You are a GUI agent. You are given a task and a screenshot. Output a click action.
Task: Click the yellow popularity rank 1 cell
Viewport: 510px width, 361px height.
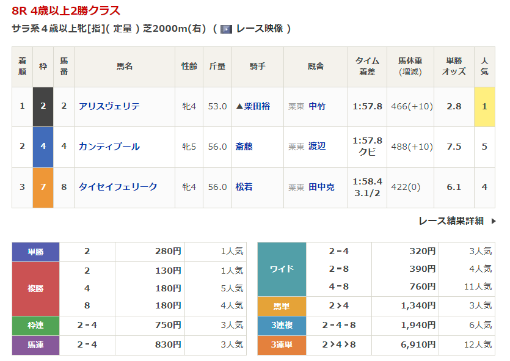[484, 106]
